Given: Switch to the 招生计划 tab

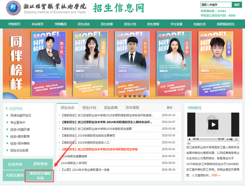Looking at the screenshot, I should [x=89, y=108].
